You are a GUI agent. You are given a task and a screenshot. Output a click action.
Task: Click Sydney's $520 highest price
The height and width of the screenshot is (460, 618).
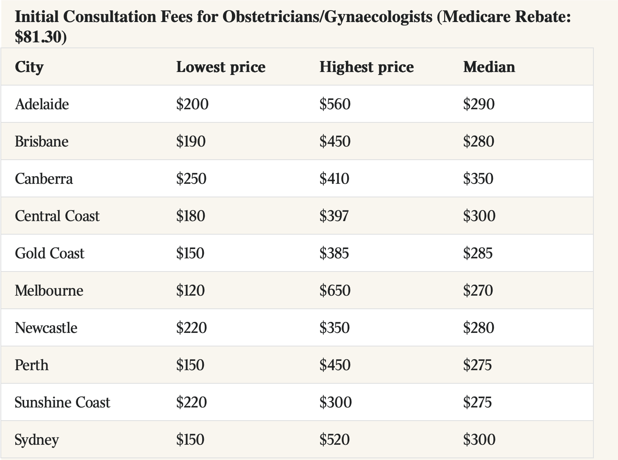click(x=334, y=440)
